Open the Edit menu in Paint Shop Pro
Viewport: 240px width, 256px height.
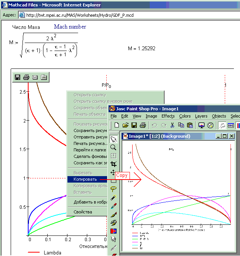[125, 116]
